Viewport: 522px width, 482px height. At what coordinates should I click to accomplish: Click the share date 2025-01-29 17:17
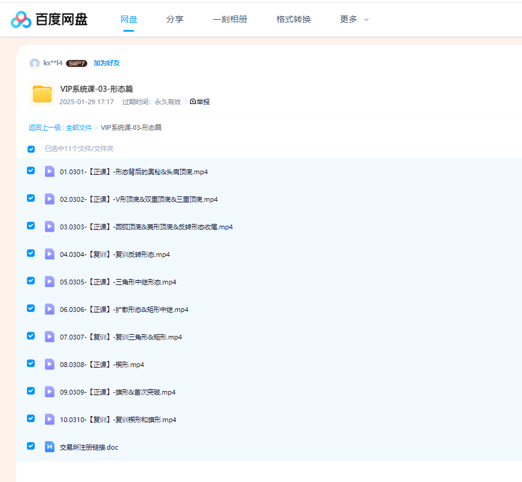87,102
